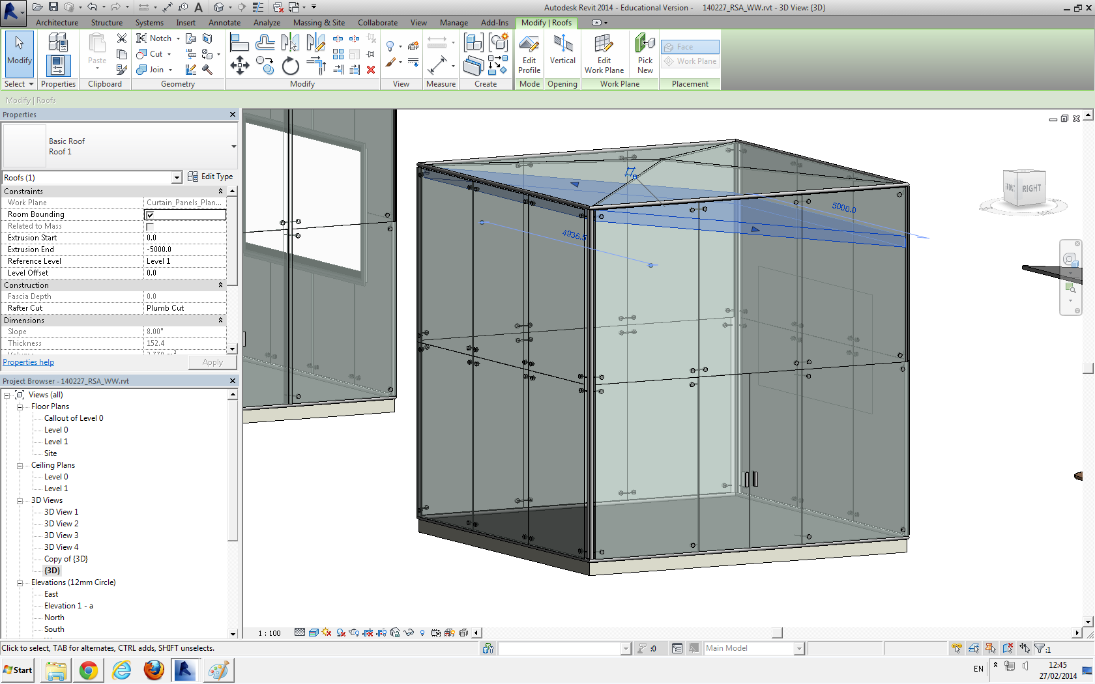The width and height of the screenshot is (1095, 684).
Task: Open the Basic Roof type selector dropdown
Action: (234, 147)
